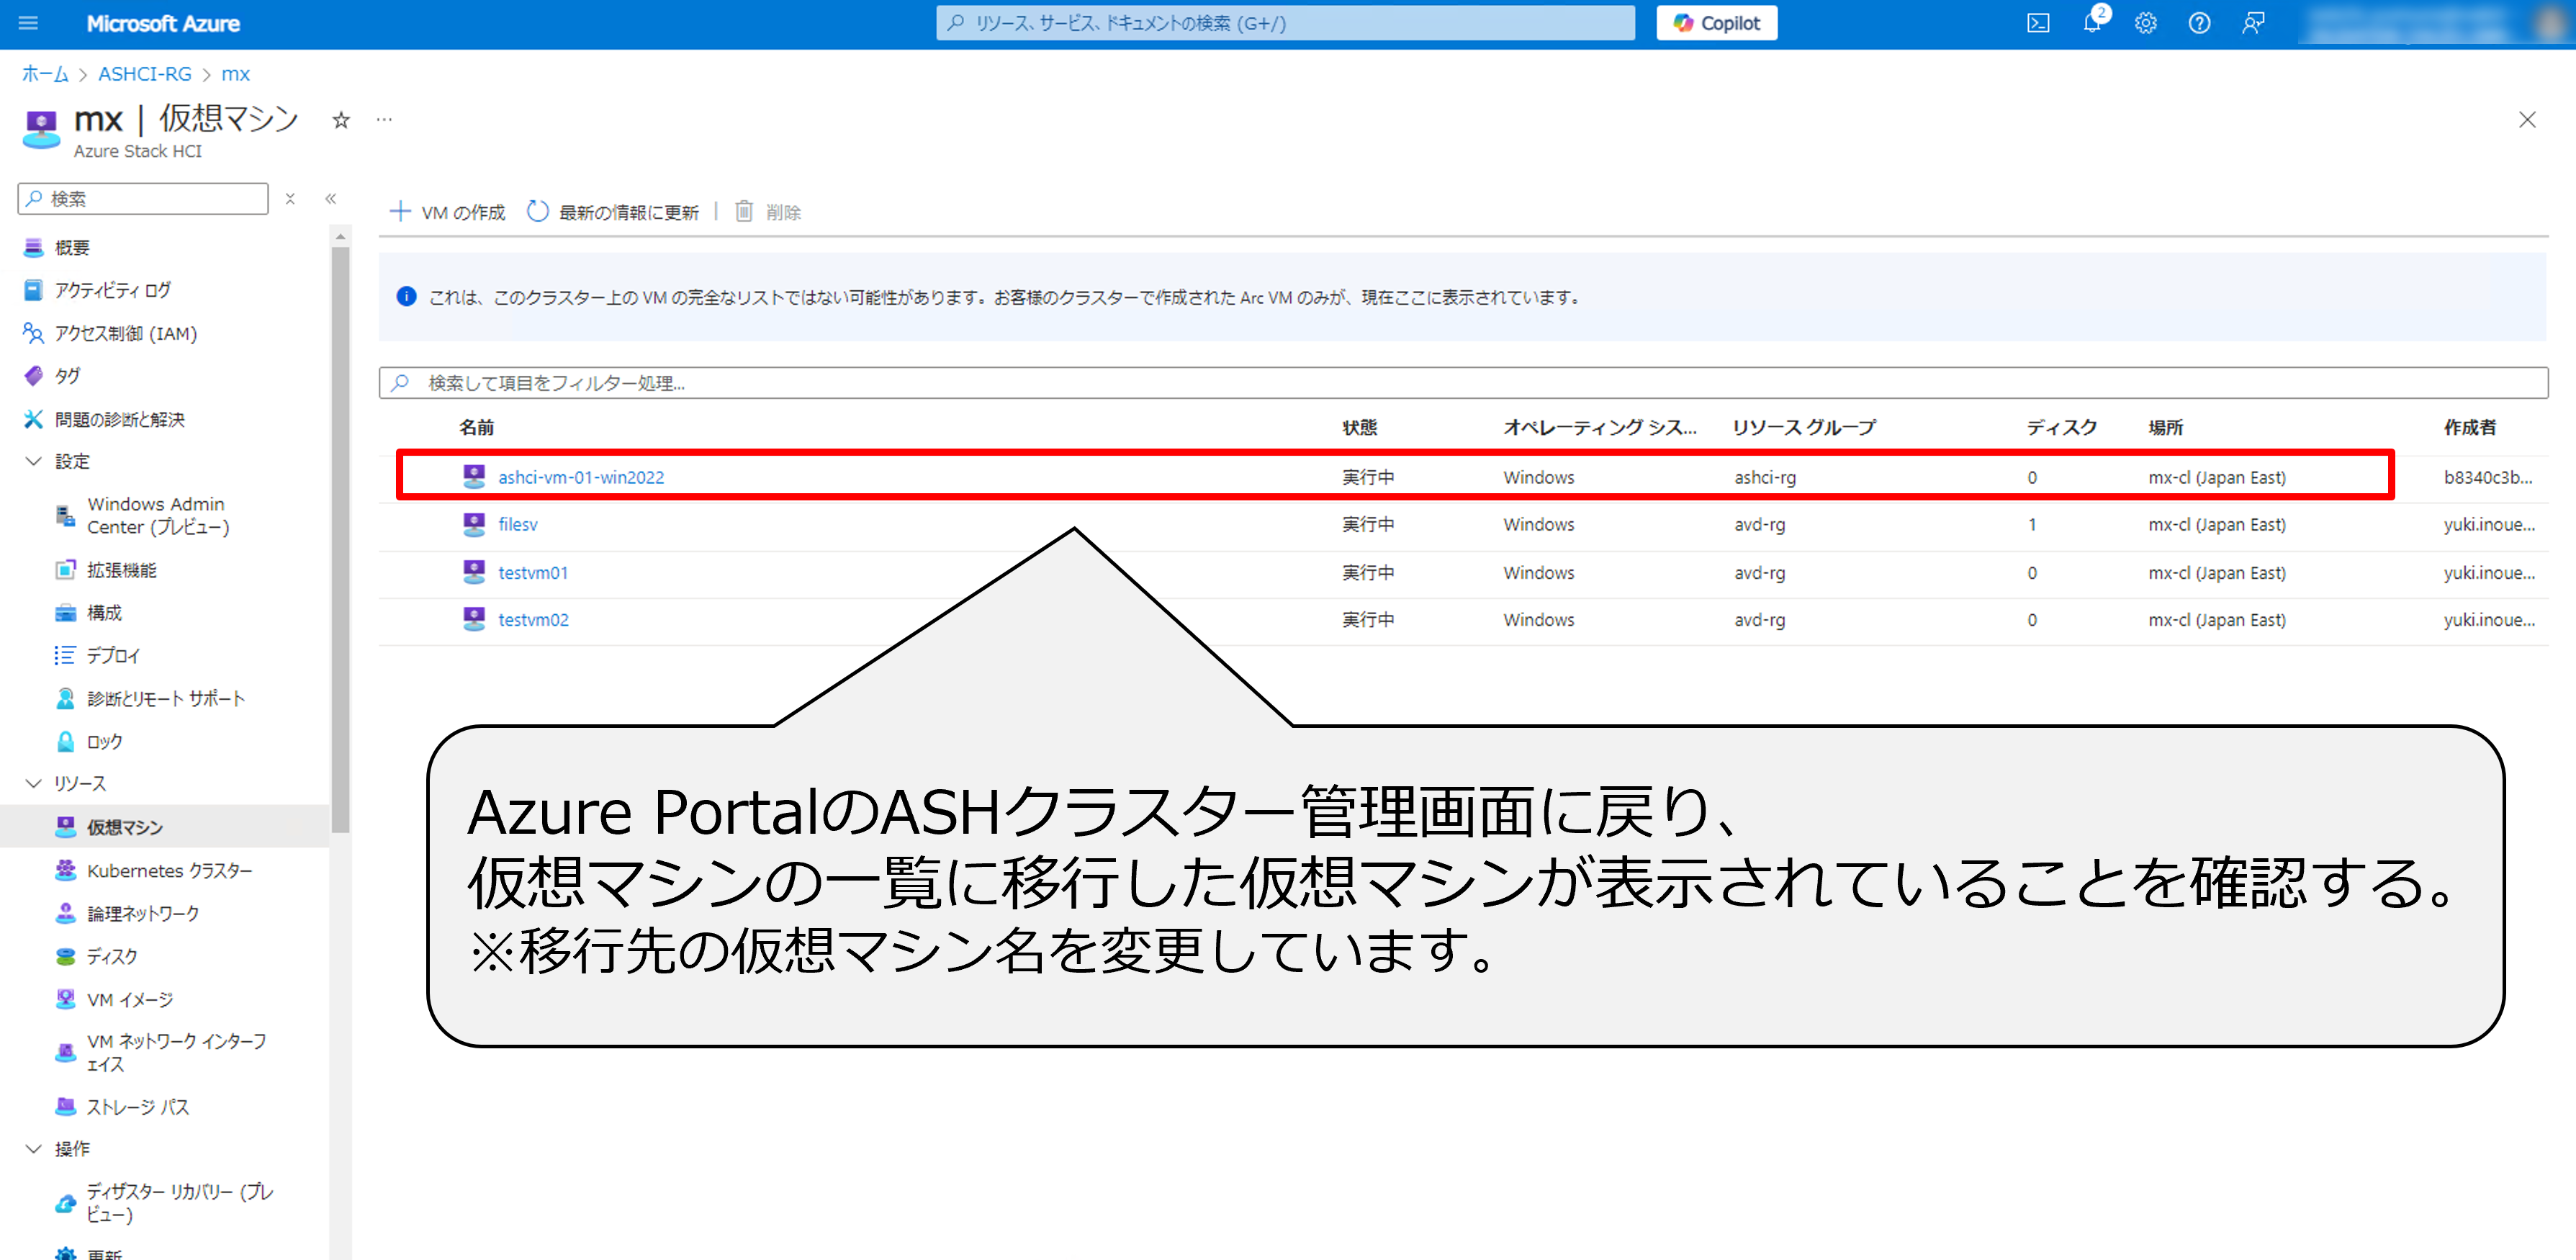Open the ディスク menu item

point(111,956)
